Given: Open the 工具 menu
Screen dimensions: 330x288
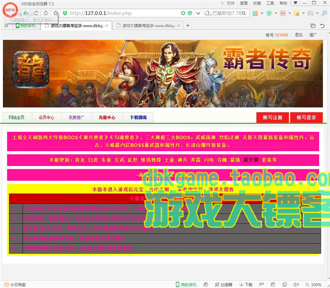Looking at the screenshot, I should click(x=270, y=3).
